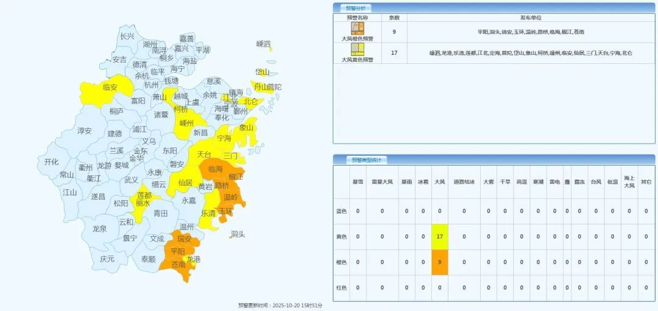The image size is (658, 311).
Task: Open the 预警类型统计 tab
Action: coord(365,160)
